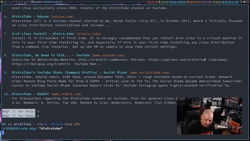Click the focused window title in top bar
This screenshot has height=141, width=250.
coord(53,2)
